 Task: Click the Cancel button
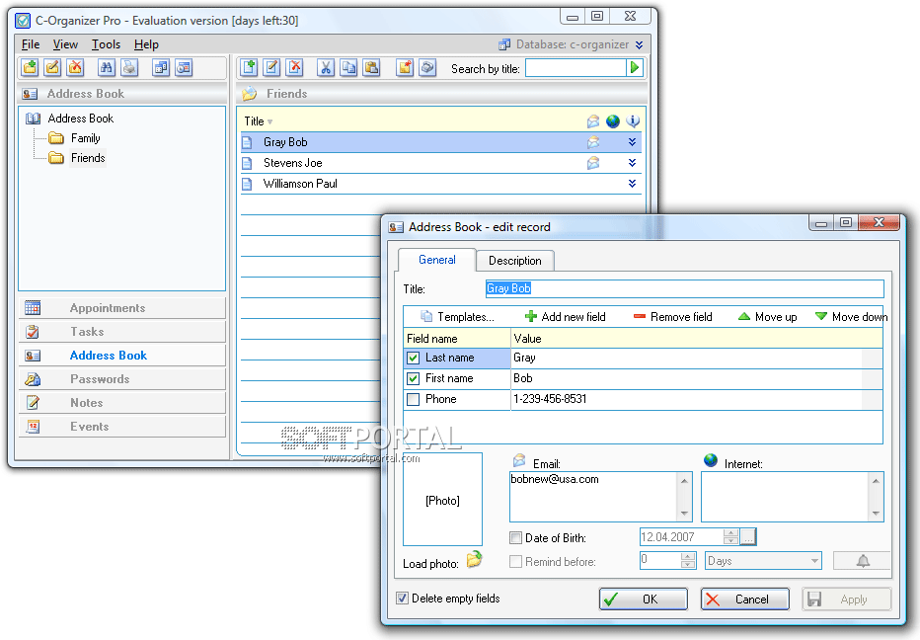point(744,599)
